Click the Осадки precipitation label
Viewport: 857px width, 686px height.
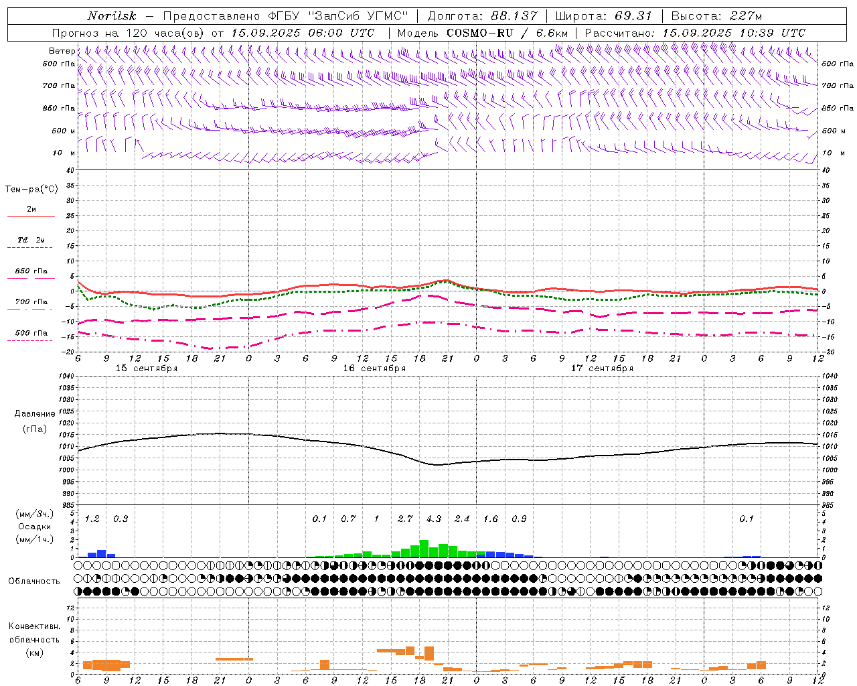coord(35,527)
